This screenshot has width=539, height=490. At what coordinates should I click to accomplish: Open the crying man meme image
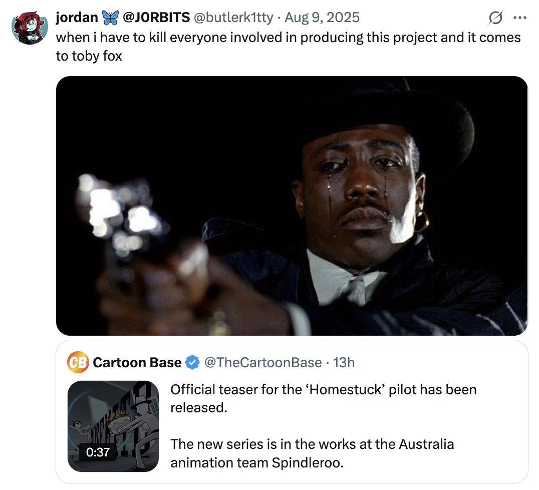[x=292, y=205]
